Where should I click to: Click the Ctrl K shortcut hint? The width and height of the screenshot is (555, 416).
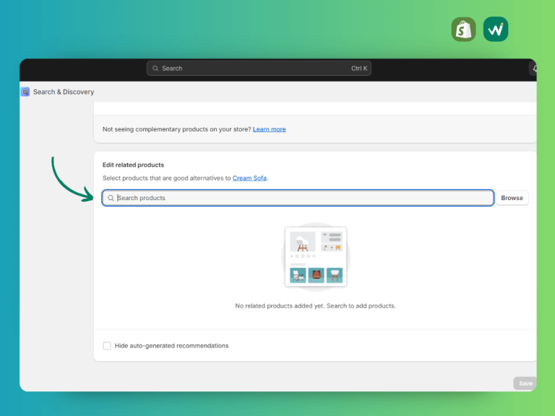tap(359, 69)
